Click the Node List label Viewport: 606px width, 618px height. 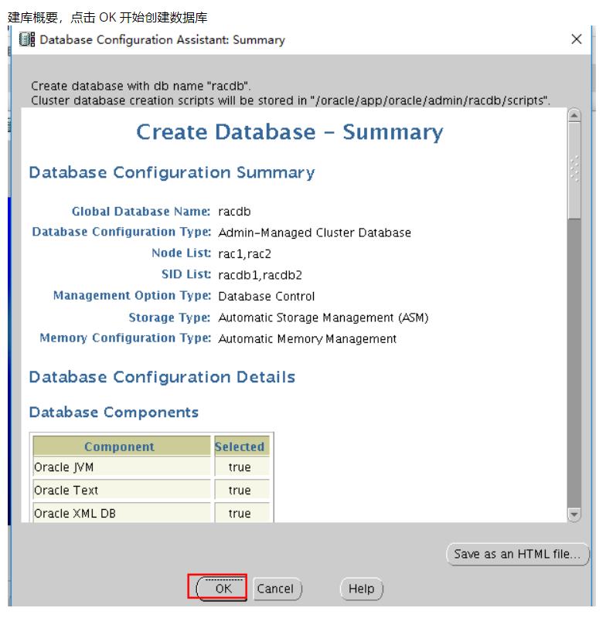pos(182,253)
